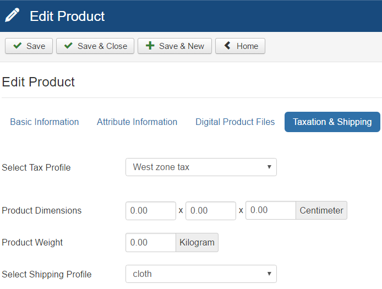Screen dimensions: 382x289
Task: Click the green plus icon on Save & New
Action: 150,46
